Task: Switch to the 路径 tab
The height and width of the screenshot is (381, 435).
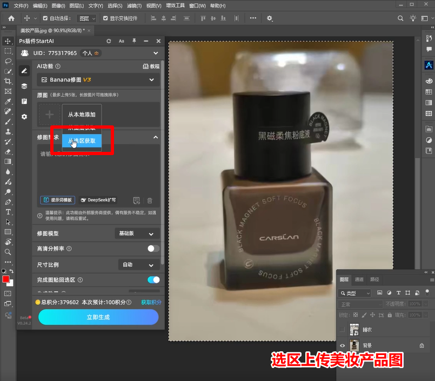Action: click(374, 279)
